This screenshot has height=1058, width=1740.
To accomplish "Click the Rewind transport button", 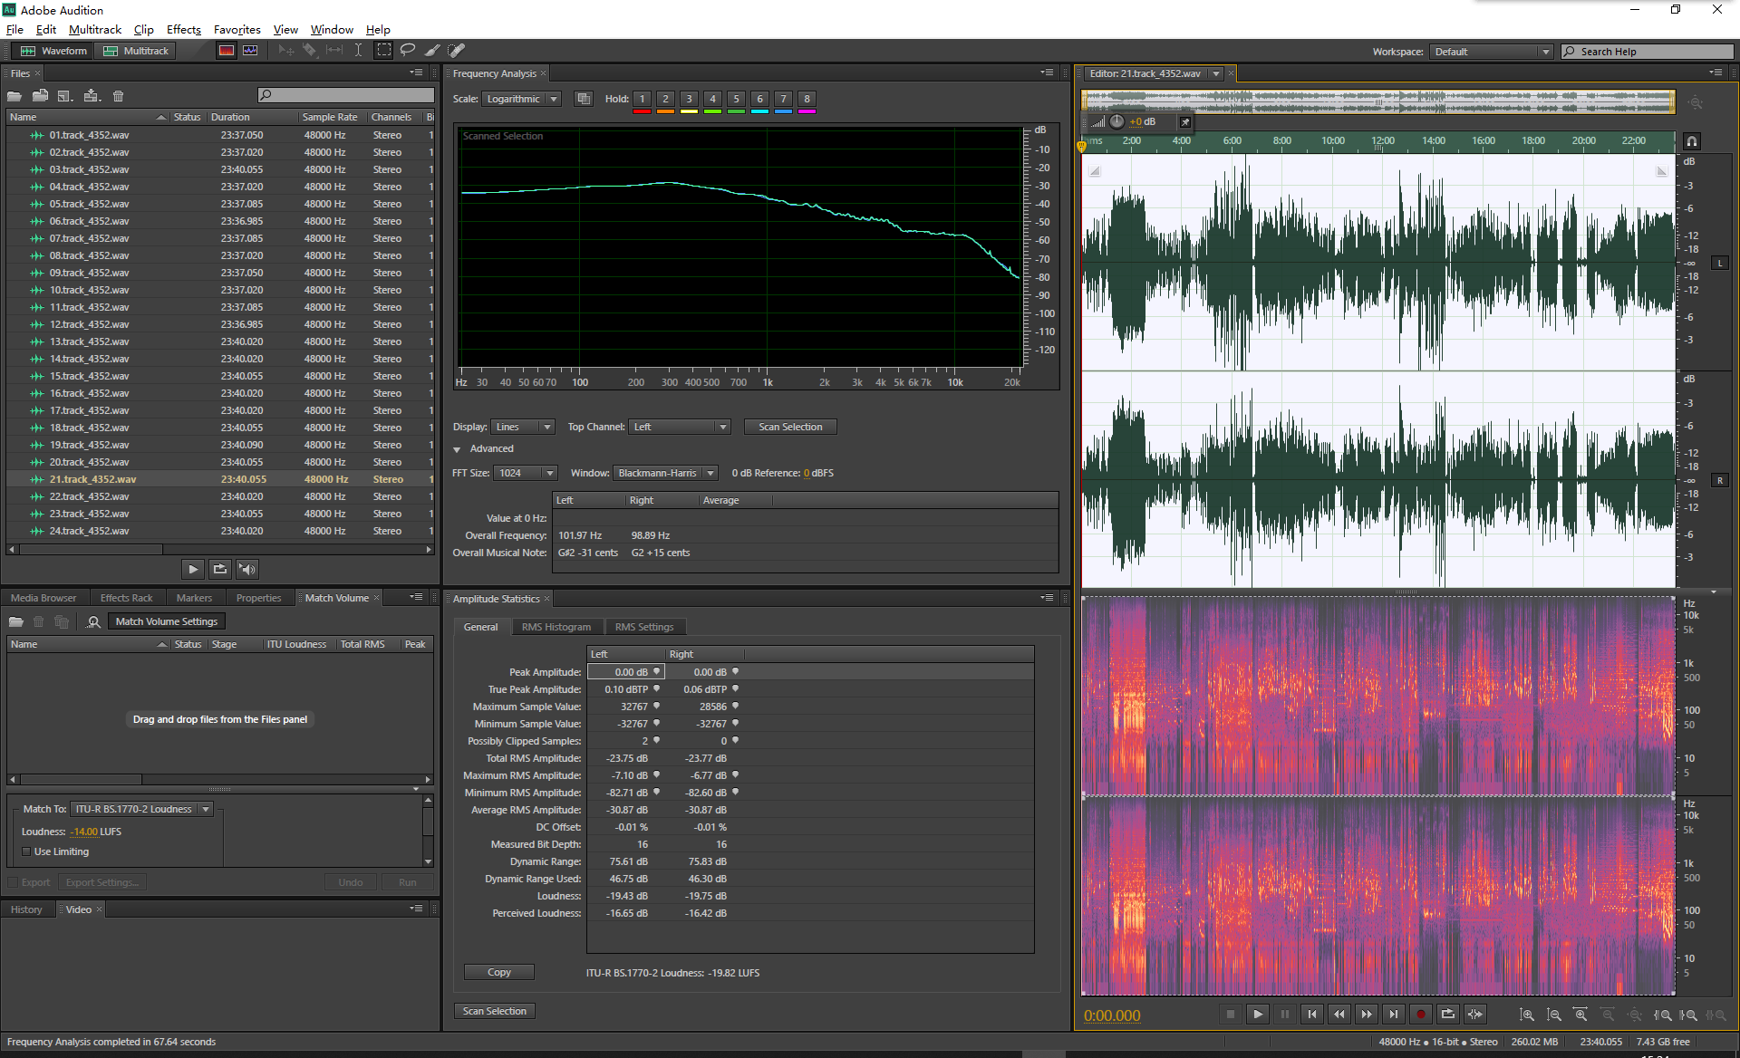I will click(x=1339, y=1015).
